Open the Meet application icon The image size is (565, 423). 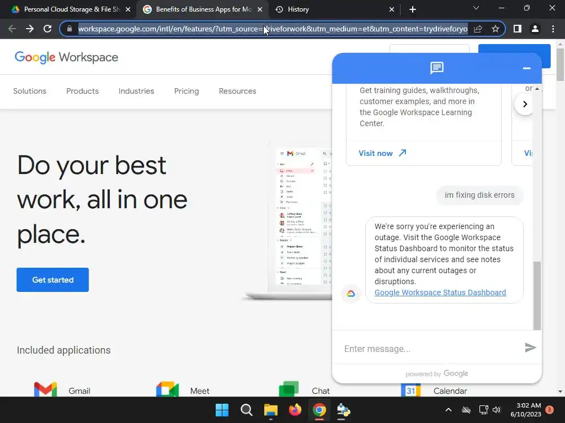(167, 389)
